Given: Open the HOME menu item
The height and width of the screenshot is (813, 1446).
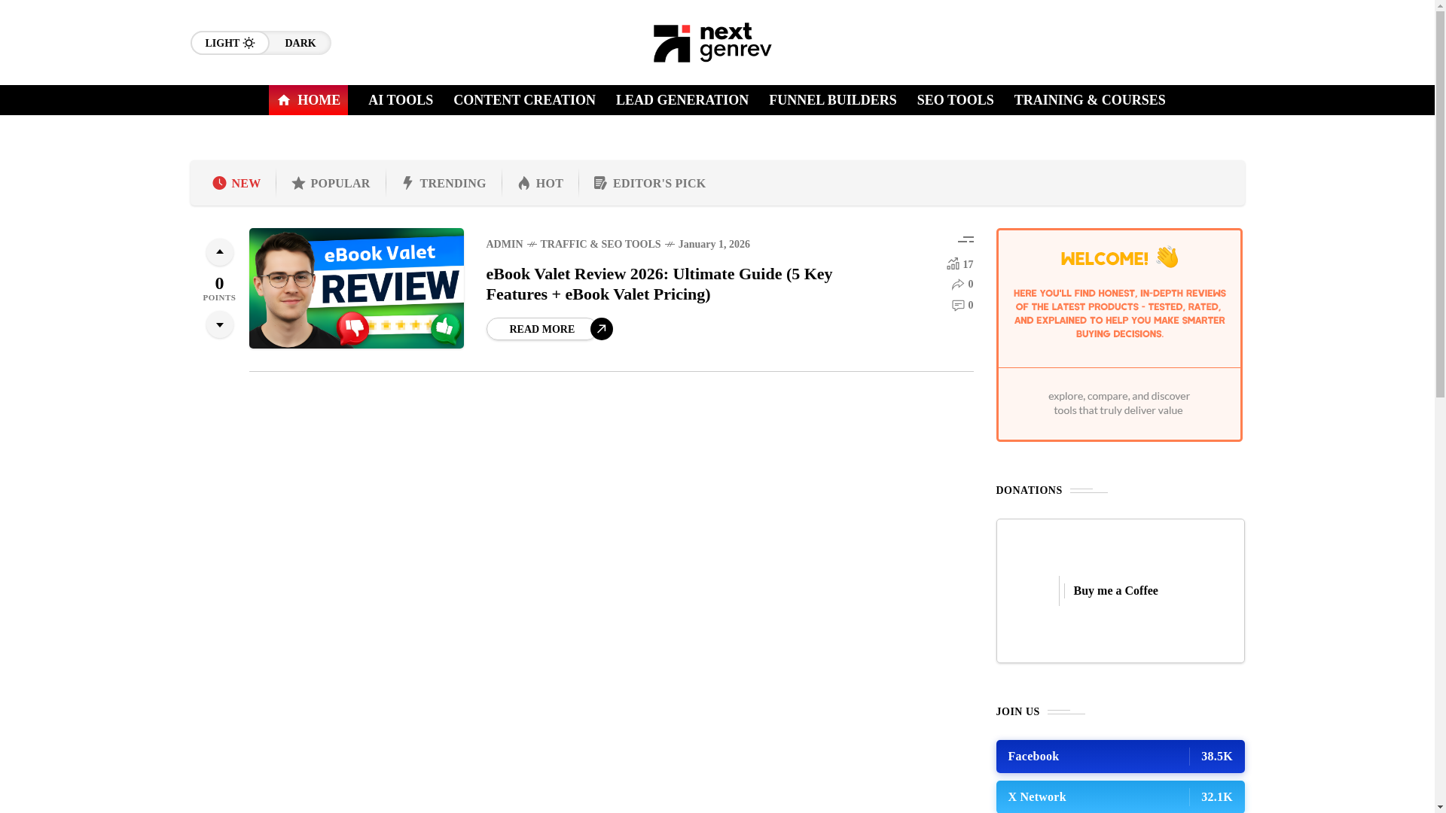Looking at the screenshot, I should (x=308, y=100).
